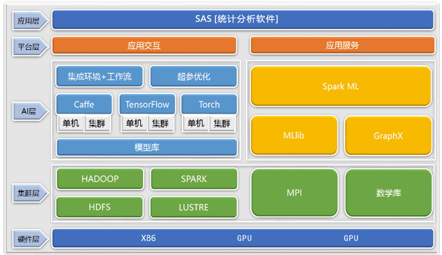Viewport: 442px width, 255px height.
Task: Click the green 数学库 block
Action: point(388,193)
